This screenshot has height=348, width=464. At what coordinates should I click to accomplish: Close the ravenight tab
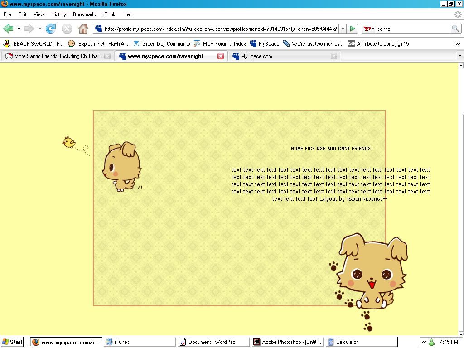(x=221, y=56)
